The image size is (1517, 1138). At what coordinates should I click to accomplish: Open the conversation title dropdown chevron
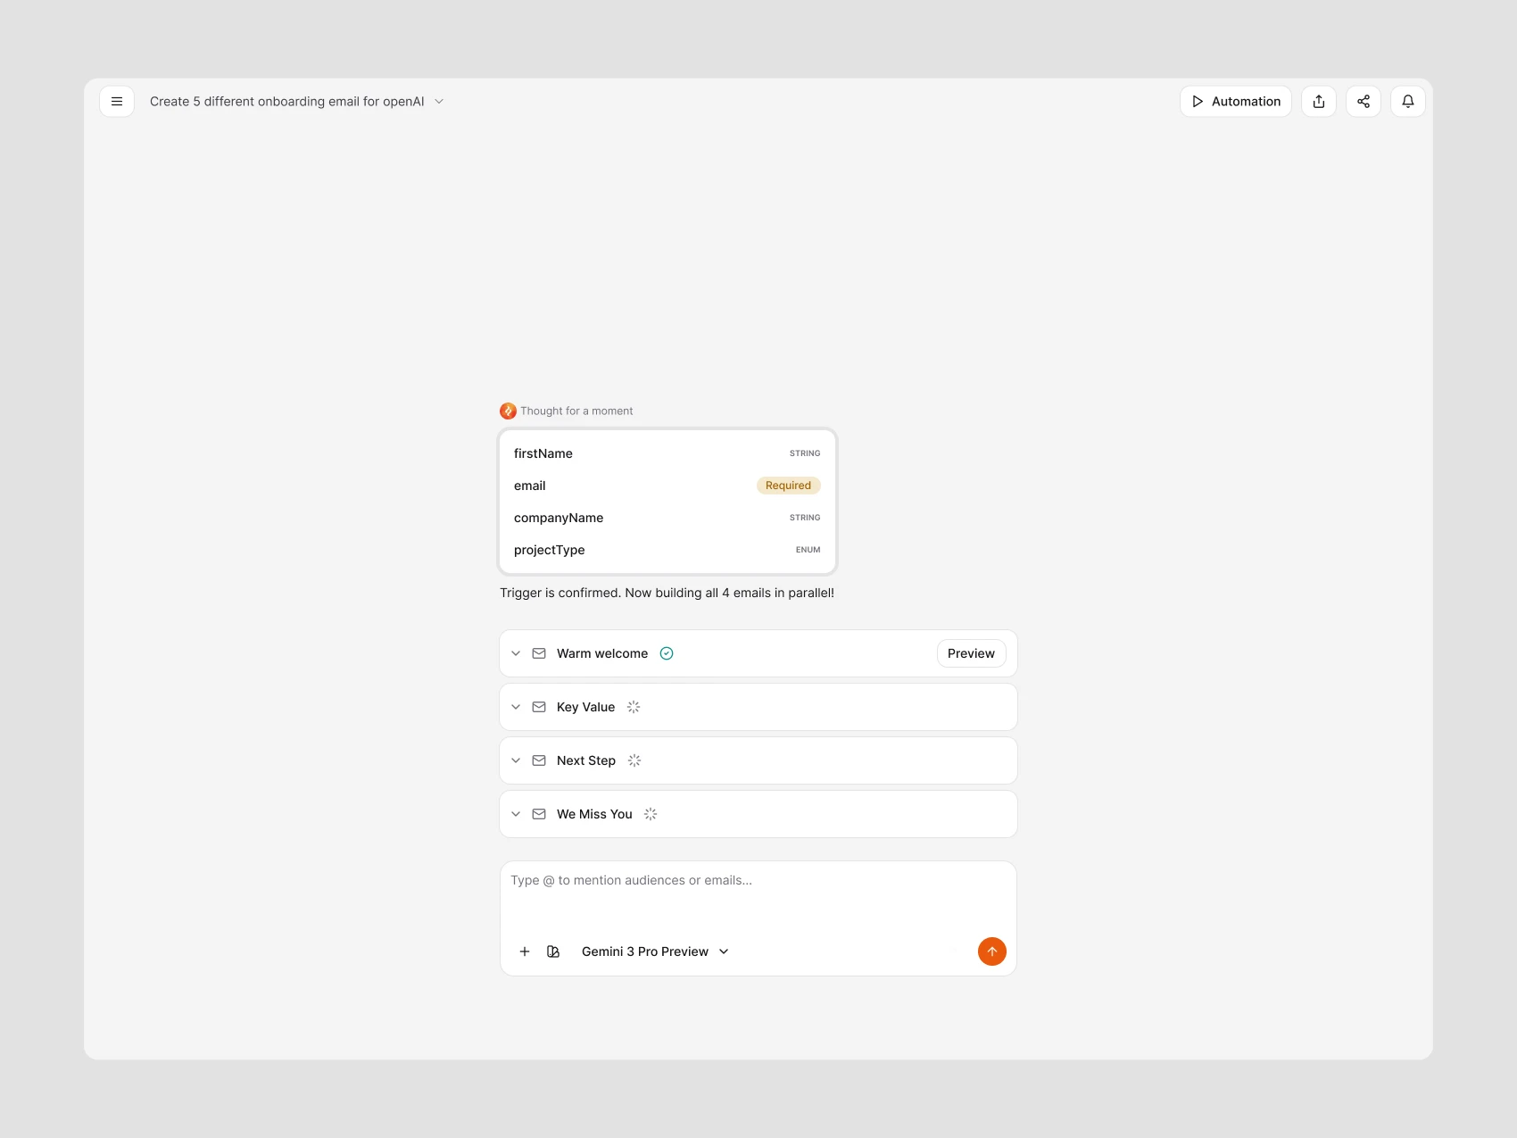pos(439,102)
